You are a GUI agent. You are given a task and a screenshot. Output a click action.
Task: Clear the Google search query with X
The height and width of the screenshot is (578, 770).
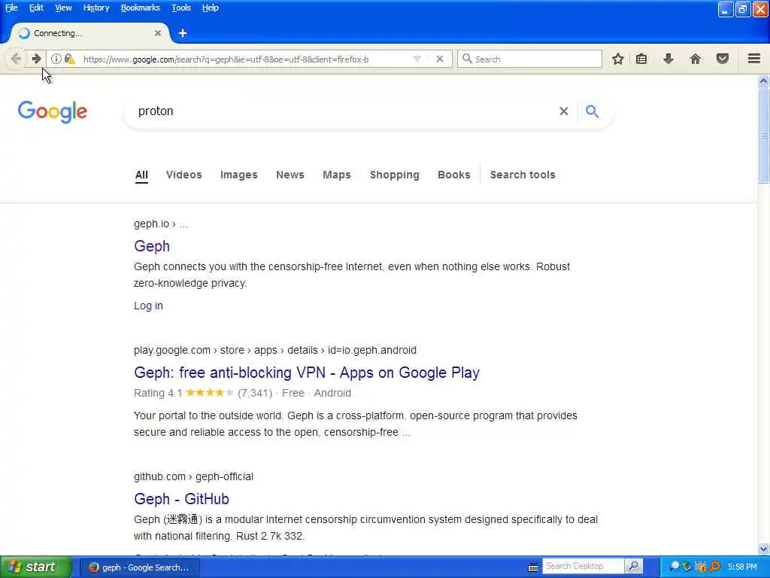point(564,111)
